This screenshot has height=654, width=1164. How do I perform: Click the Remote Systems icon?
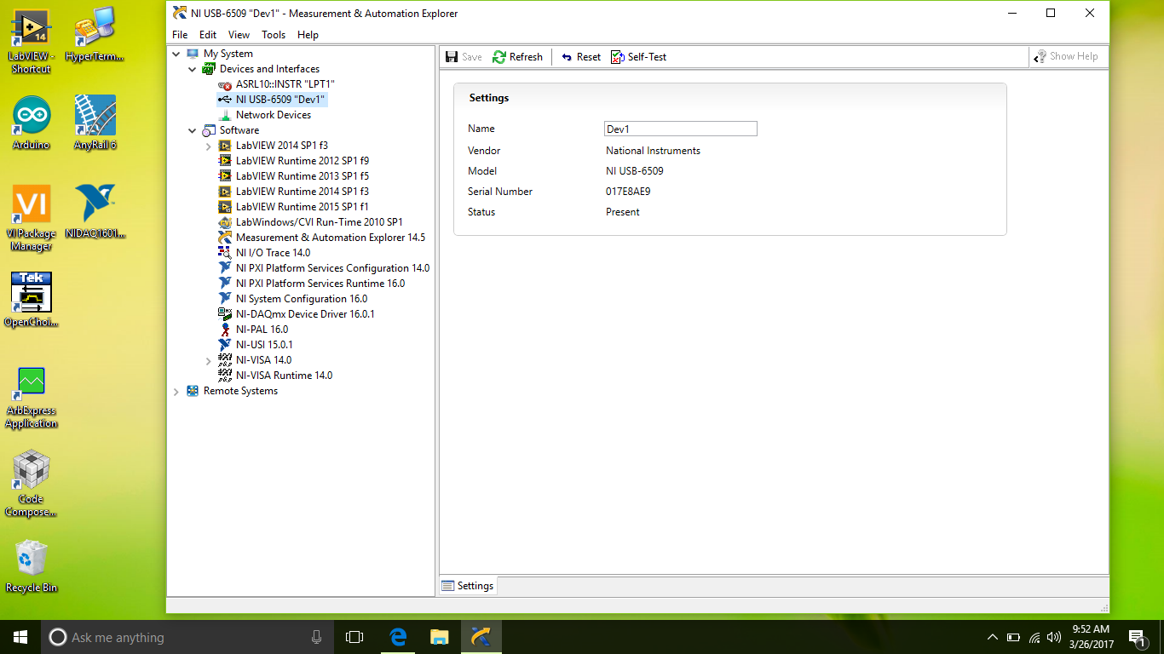pos(193,391)
